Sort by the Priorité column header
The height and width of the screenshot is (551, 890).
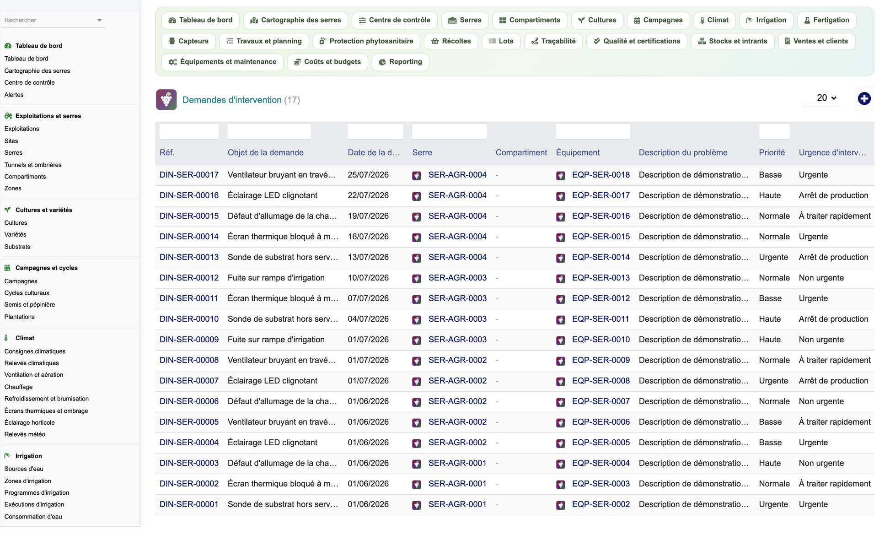pyautogui.click(x=772, y=152)
